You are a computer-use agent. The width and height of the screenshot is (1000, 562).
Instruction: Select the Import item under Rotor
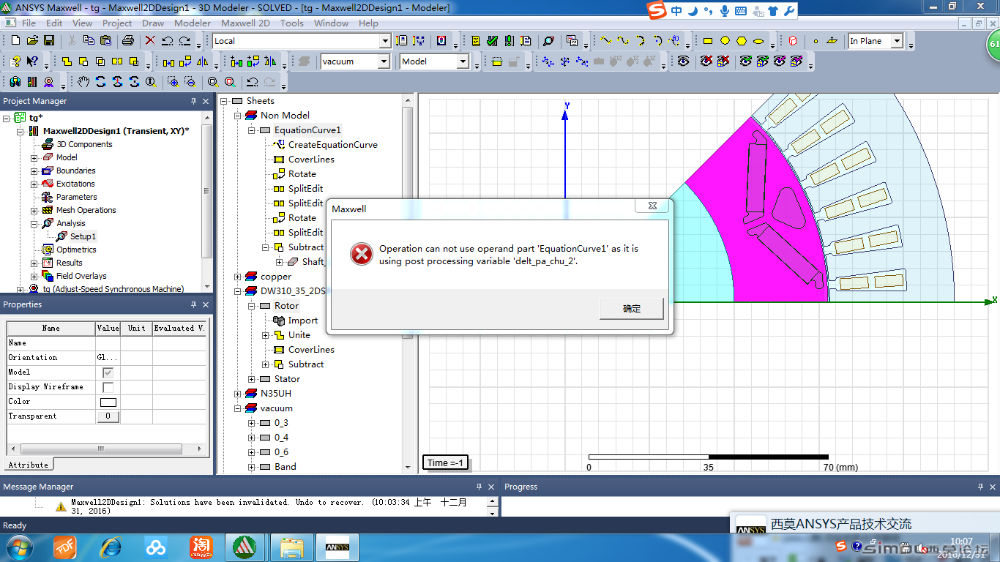303,321
